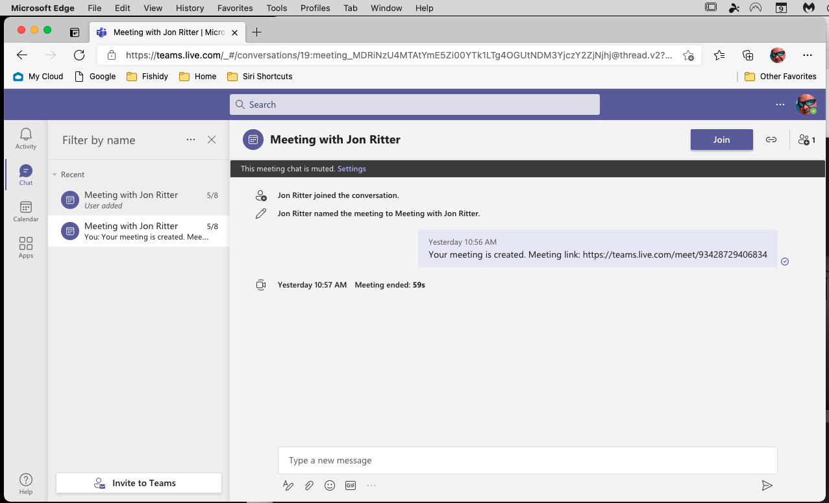The width and height of the screenshot is (829, 503).
Task: Open the Home bookmarks folder
Action: tap(198, 76)
